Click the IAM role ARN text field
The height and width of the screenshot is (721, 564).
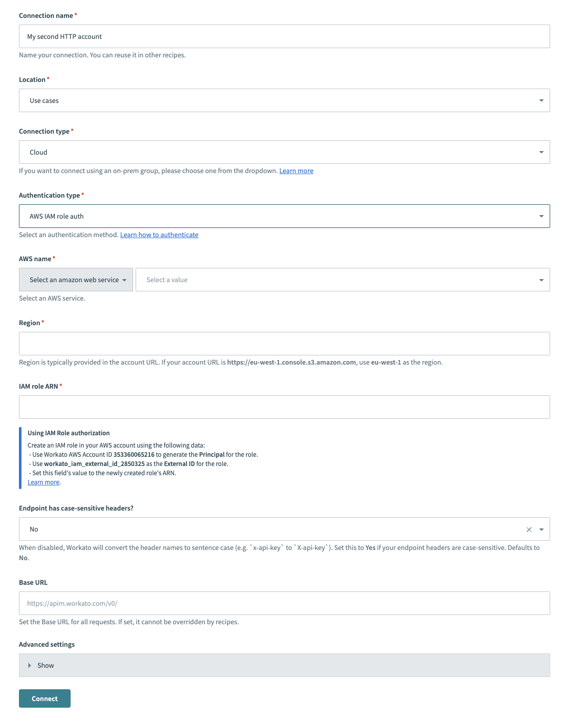point(284,407)
